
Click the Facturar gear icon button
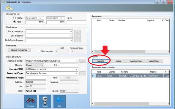[x=45, y=101]
